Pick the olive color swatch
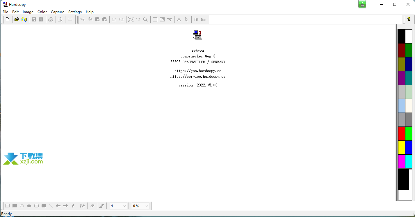 402,64
